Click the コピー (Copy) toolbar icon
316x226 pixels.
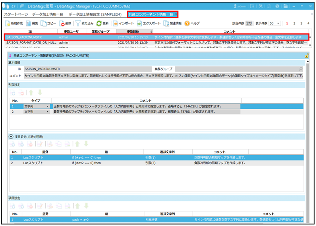pyautogui.click(x=44, y=23)
